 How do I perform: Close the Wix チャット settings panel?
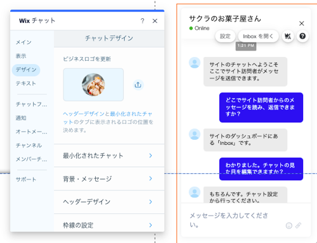tap(155, 21)
